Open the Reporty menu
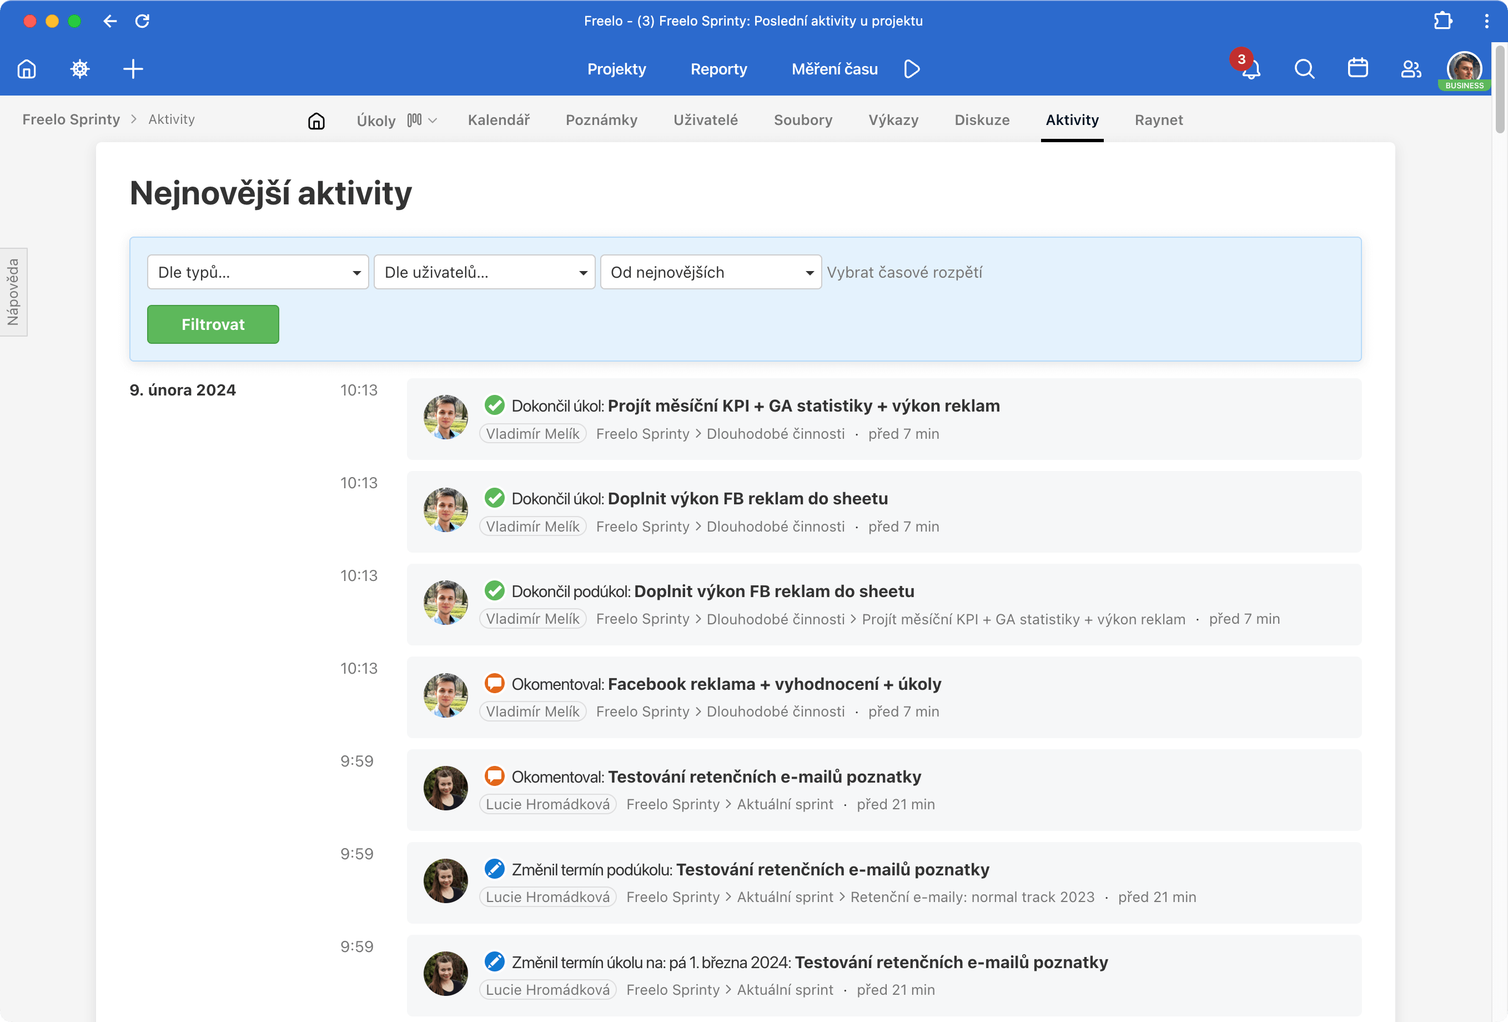This screenshot has width=1508, height=1022. coord(718,69)
